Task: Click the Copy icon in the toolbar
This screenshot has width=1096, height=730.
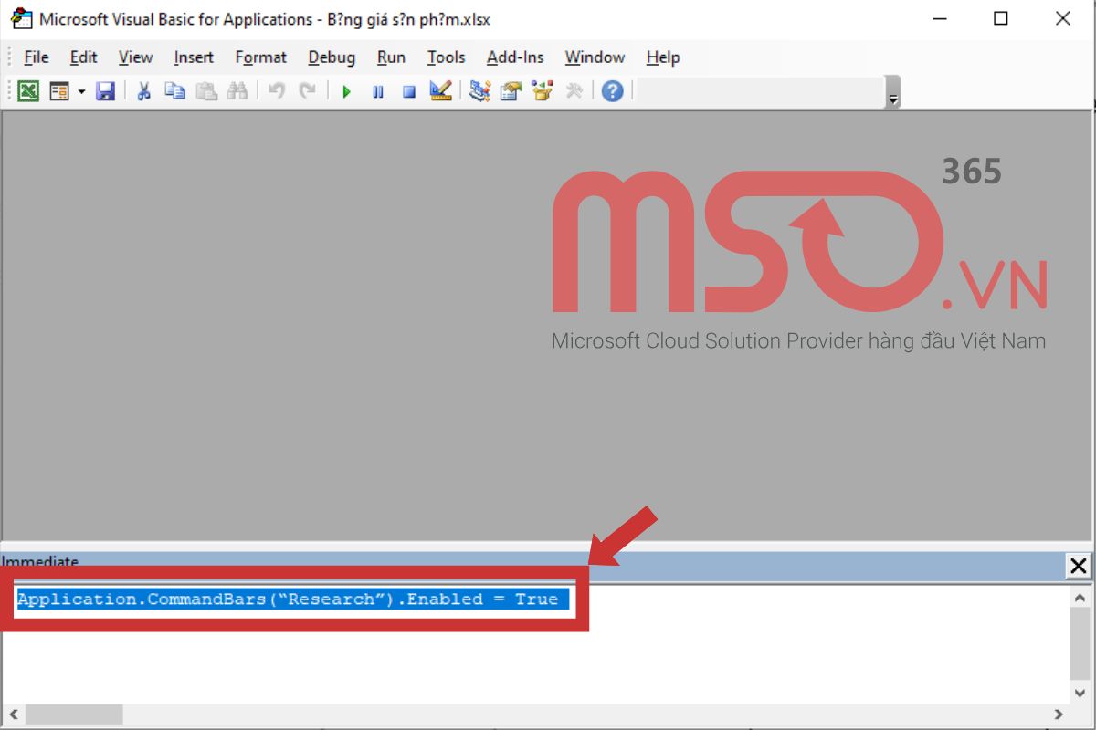Action: click(x=174, y=91)
